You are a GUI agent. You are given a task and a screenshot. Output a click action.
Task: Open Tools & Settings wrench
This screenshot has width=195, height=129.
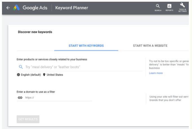point(182,8)
